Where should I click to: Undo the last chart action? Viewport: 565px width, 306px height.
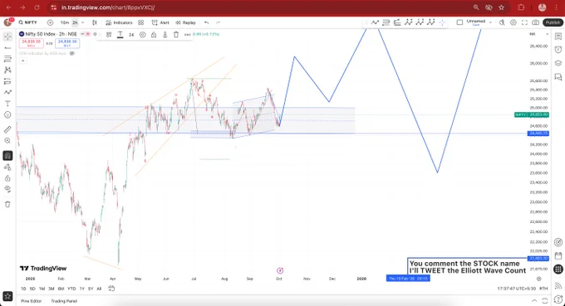[x=206, y=22]
